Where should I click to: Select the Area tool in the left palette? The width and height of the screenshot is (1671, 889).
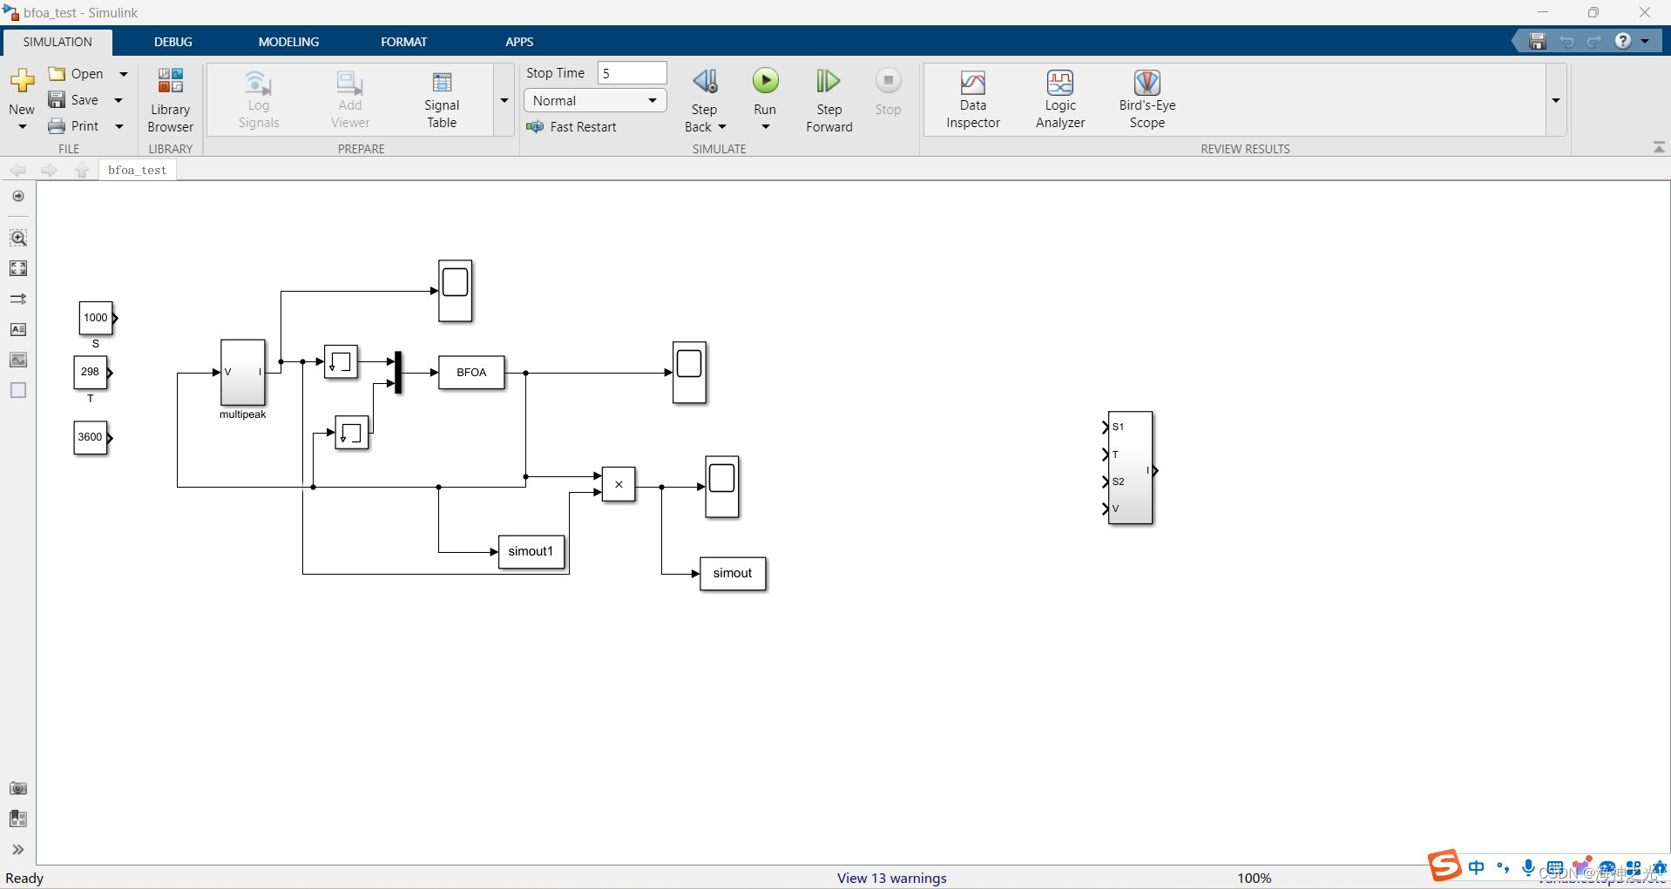pyautogui.click(x=18, y=390)
